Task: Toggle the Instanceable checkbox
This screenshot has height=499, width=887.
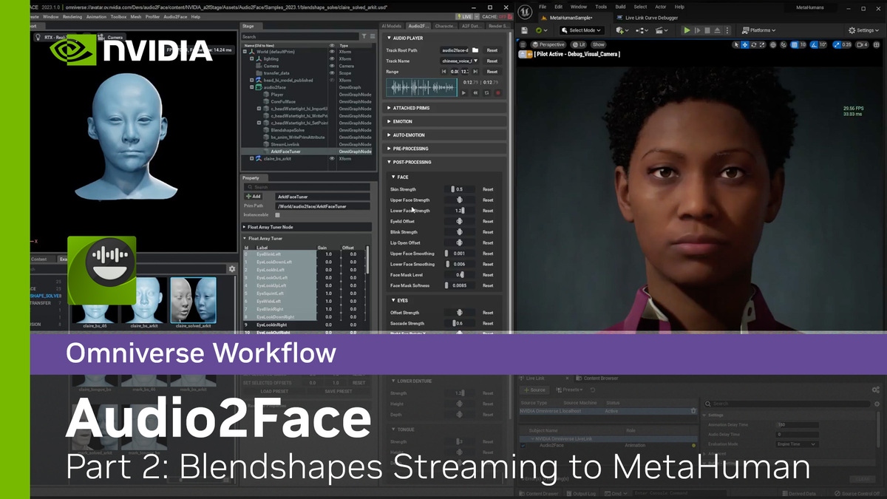Action: 277,215
